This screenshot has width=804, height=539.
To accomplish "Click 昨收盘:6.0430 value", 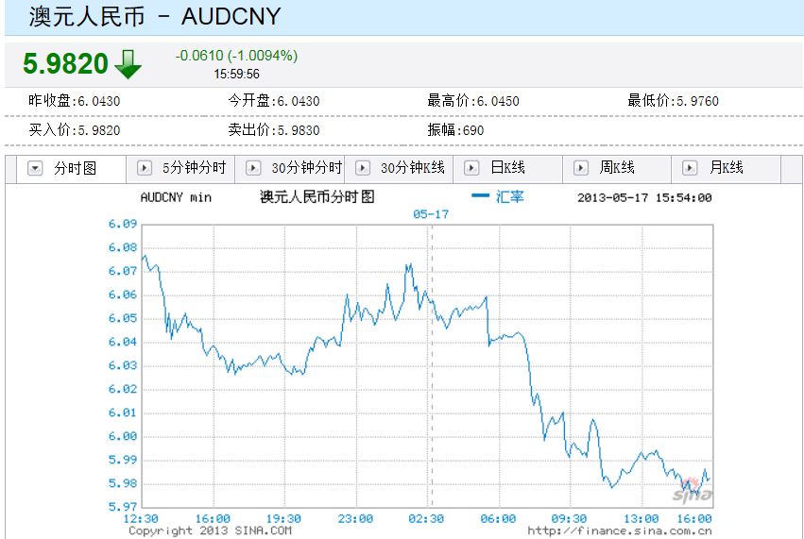I will 75,101.
